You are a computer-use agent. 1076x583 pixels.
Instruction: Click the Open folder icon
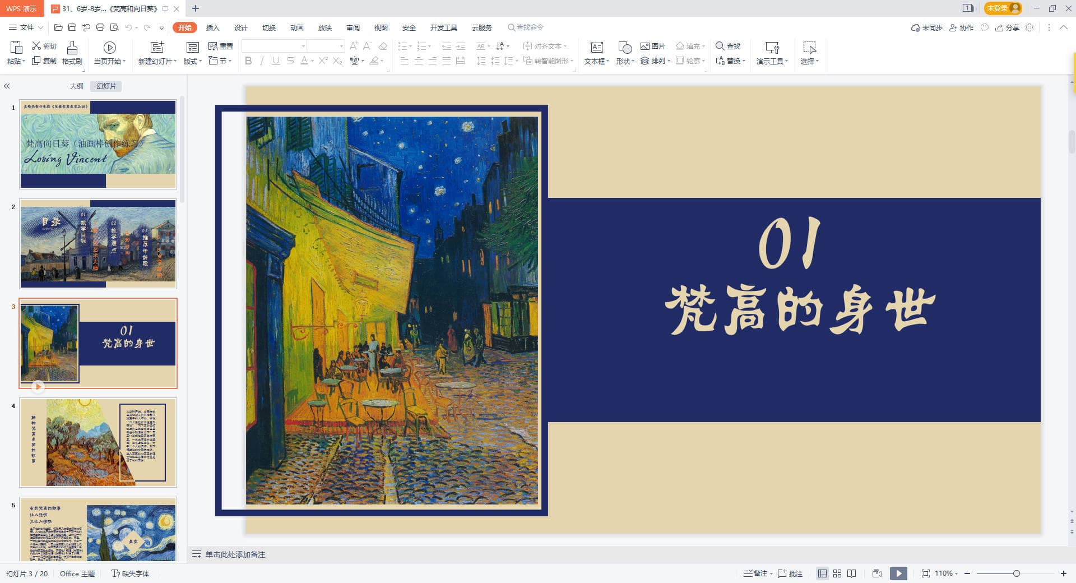(58, 27)
